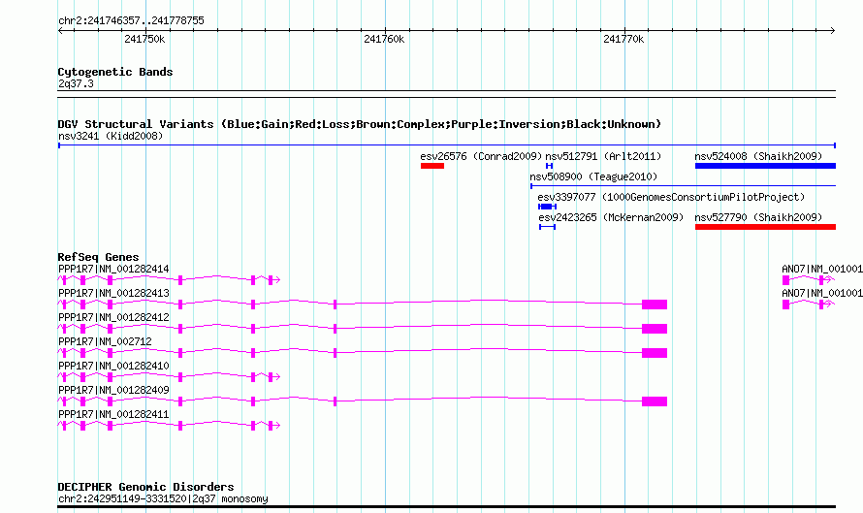The image size is (863, 513).
Task: Click the esv3397077 blue variant glyph
Action: 547,207
